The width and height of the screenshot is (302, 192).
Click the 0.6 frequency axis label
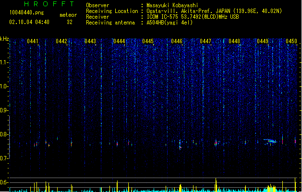pos(4,182)
